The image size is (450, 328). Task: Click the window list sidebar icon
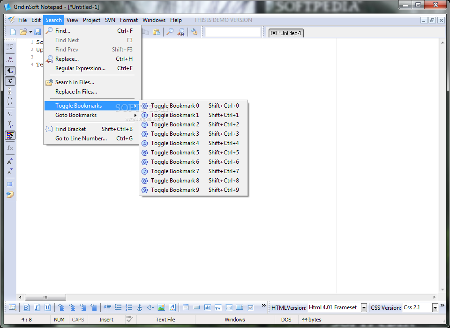pyautogui.click(x=10, y=184)
